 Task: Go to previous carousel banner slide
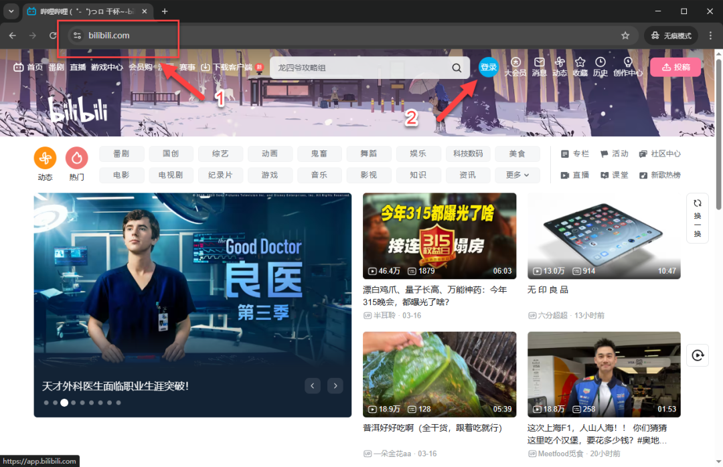pyautogui.click(x=313, y=385)
